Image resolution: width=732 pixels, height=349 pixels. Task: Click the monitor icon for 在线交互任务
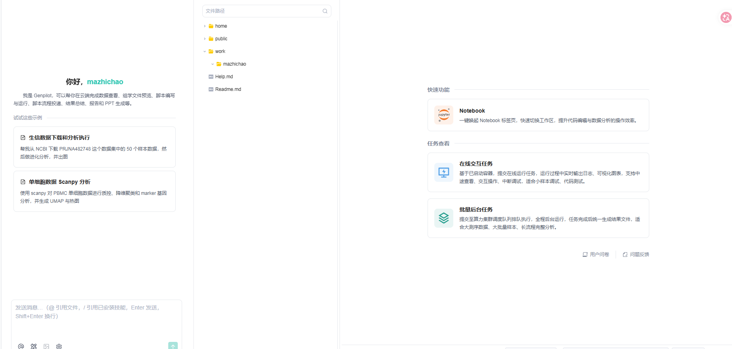[x=444, y=172]
